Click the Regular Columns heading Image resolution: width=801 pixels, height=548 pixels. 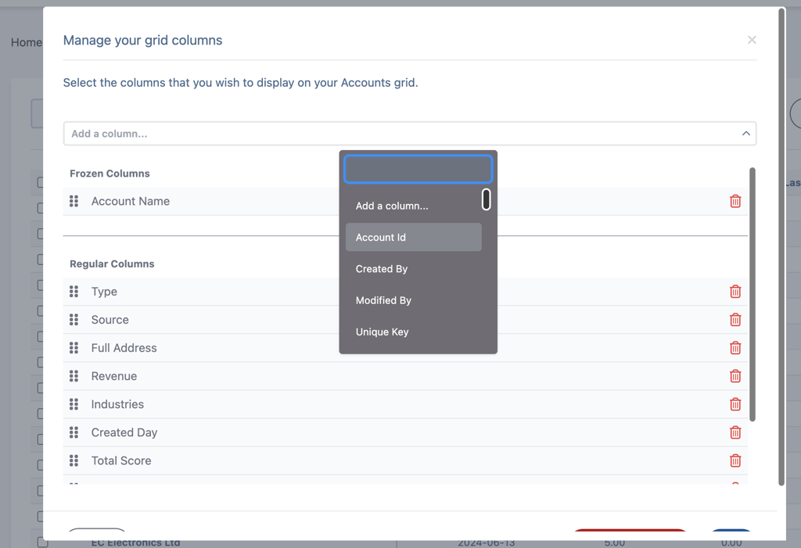point(112,264)
